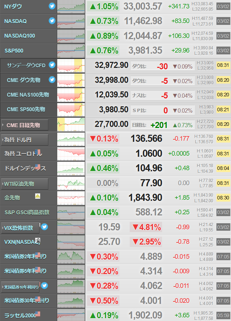
Task: Open Twitter icon on サンデーダウCFD row
Action: [x=52, y=65]
